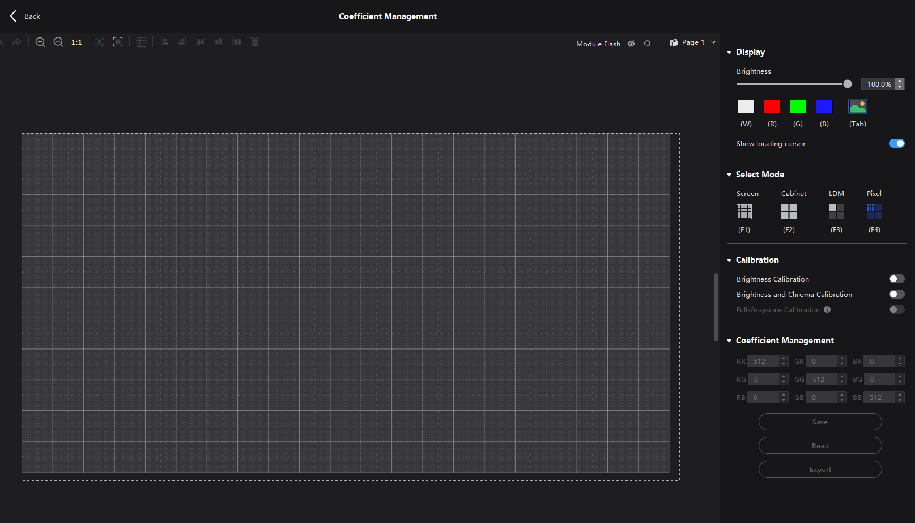Click the Page 1 layers icon
Viewport: 915px width, 523px height.
(674, 42)
